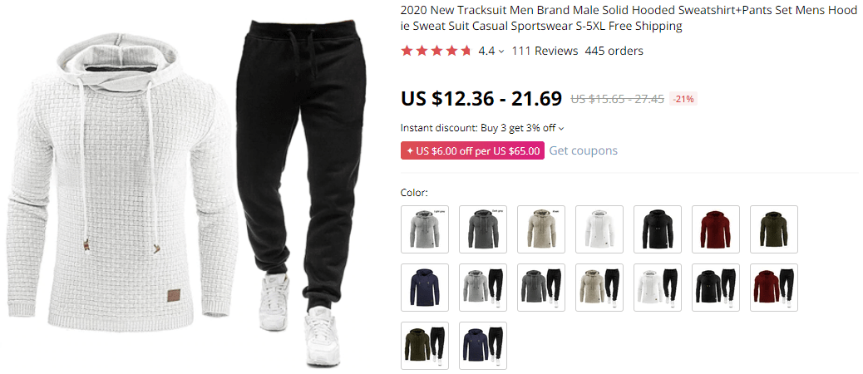
Task: Choose the black hoodie-only color option
Action: coord(658,229)
